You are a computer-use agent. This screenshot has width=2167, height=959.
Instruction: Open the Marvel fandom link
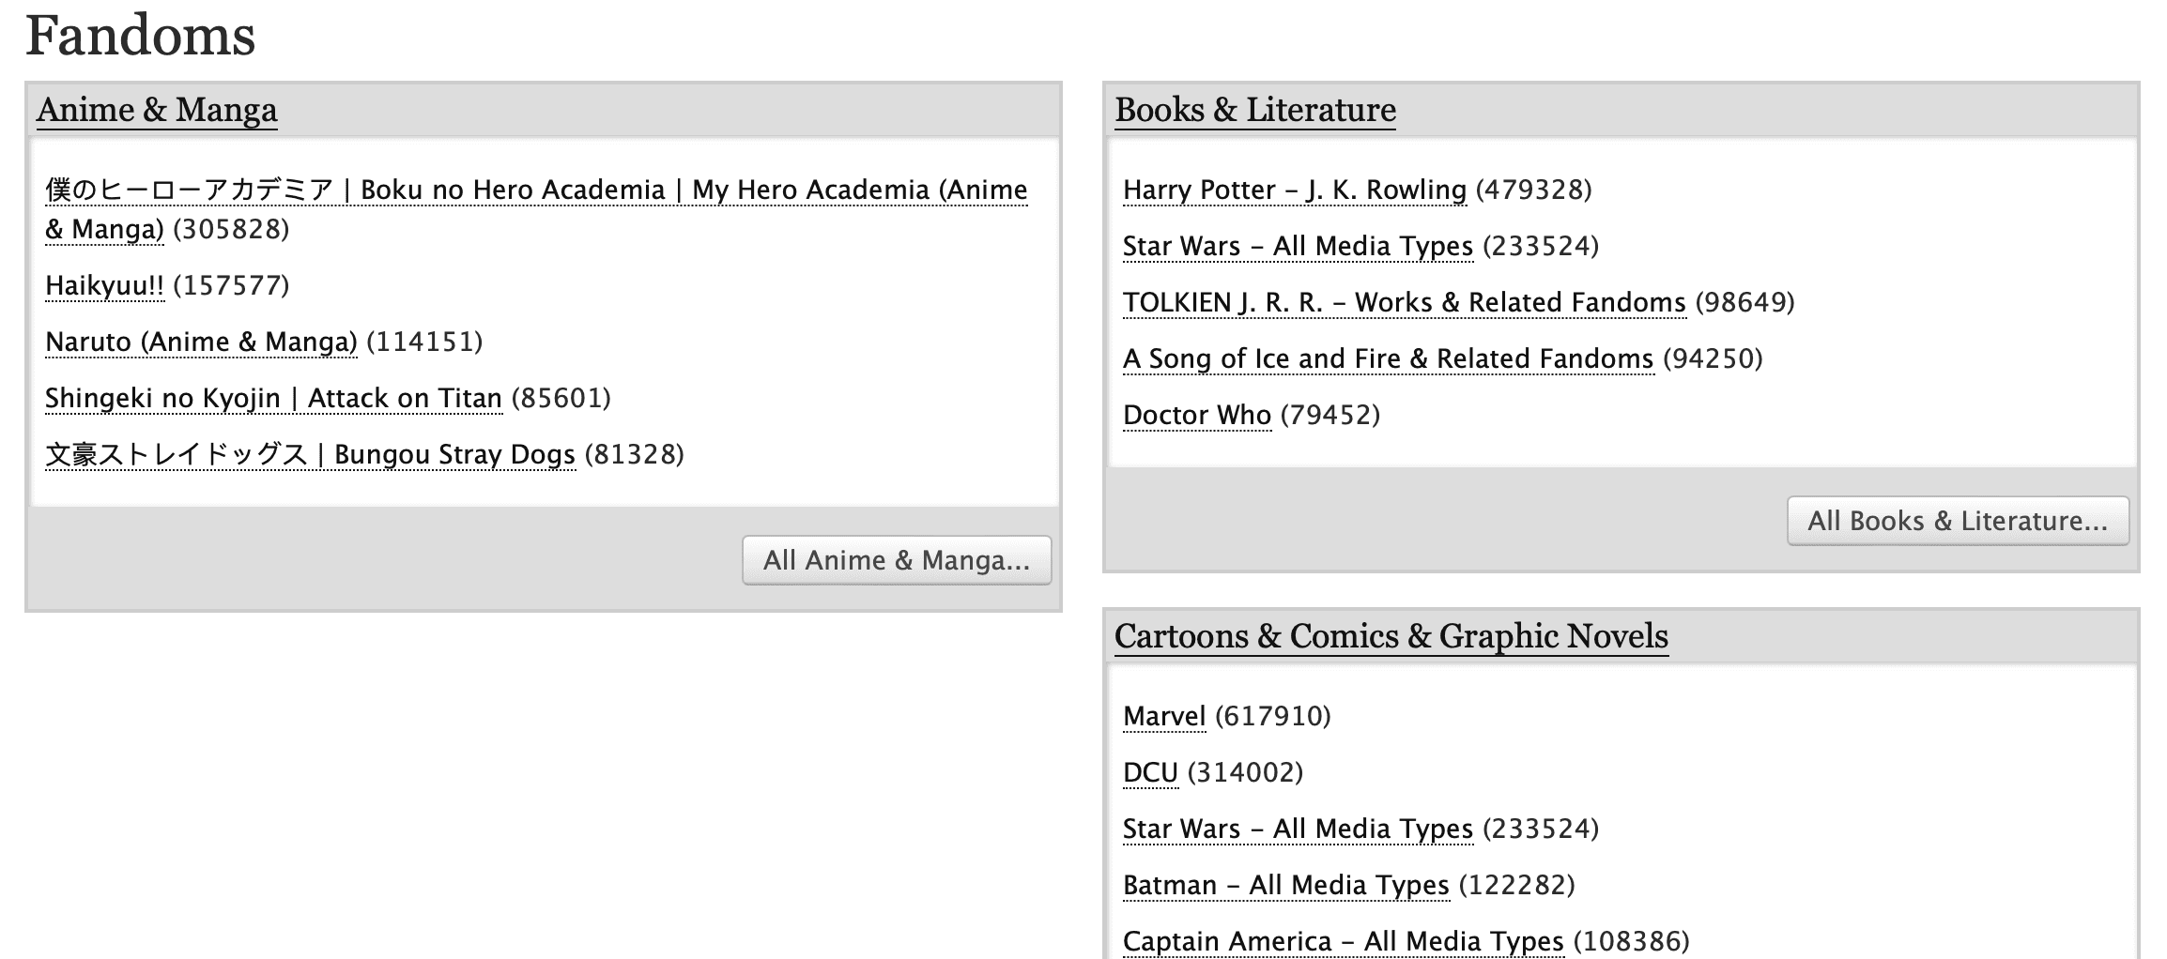1163,716
